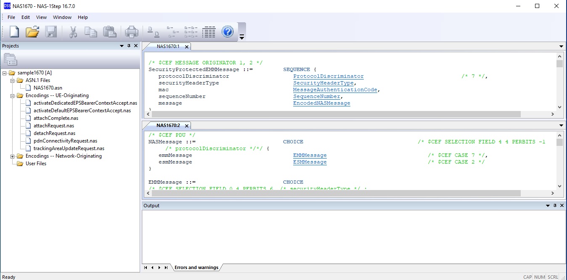Toggle the CAP indicator in the status bar

tap(527, 277)
